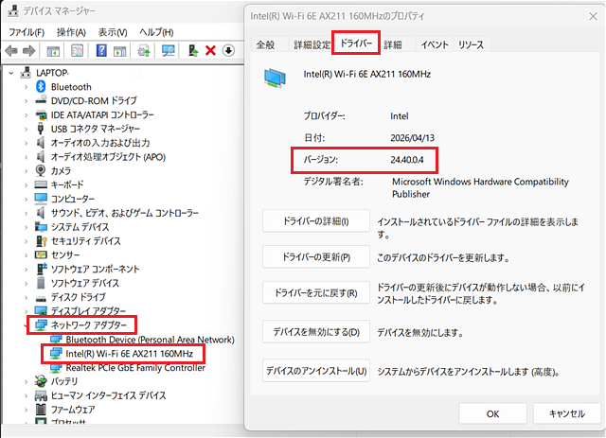Click the LAPTOP root computer icon
Screen dimensions: 606x438
pyautogui.click(x=26, y=72)
